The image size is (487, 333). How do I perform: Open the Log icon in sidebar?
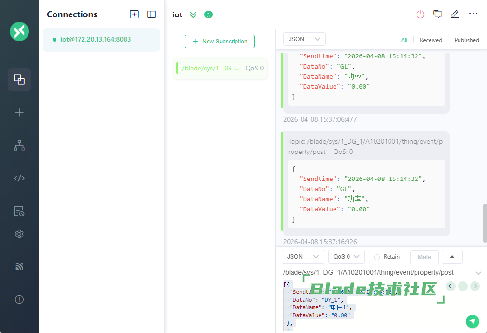point(19,211)
